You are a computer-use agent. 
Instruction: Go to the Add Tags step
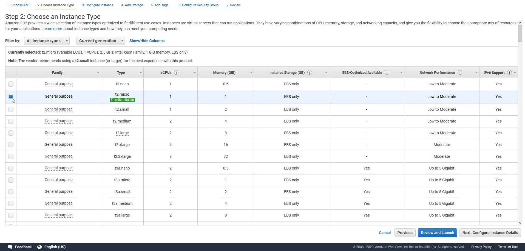tap(160, 5)
